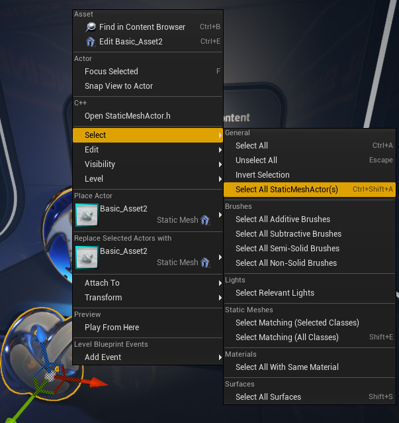Click Select All in General section
The height and width of the screenshot is (423, 399).
point(310,146)
